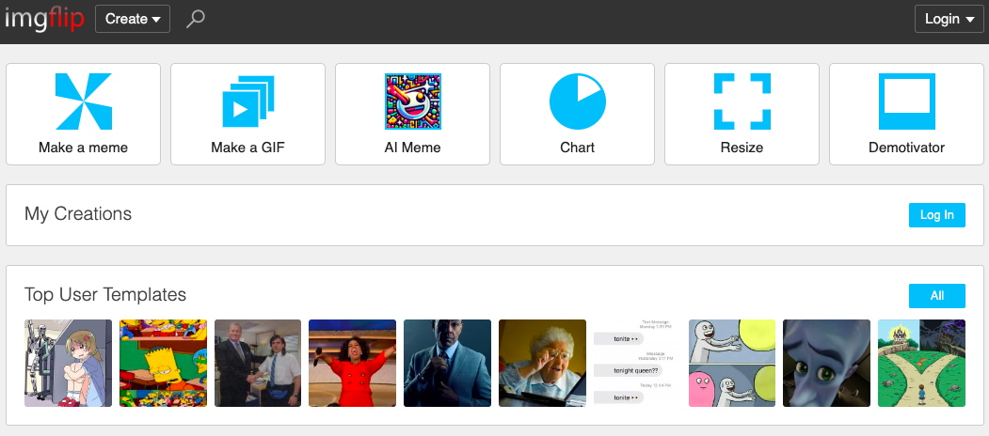Screen dimensions: 989x436
Task: Click the AI Meme colorful face icon
Action: pos(412,101)
